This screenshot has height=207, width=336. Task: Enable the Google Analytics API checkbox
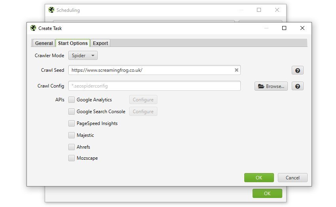pyautogui.click(x=72, y=100)
